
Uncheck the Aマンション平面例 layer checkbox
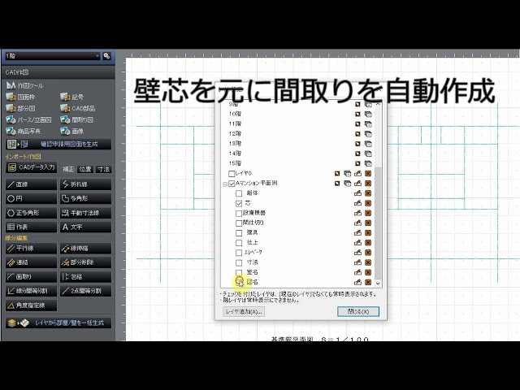click(x=232, y=184)
